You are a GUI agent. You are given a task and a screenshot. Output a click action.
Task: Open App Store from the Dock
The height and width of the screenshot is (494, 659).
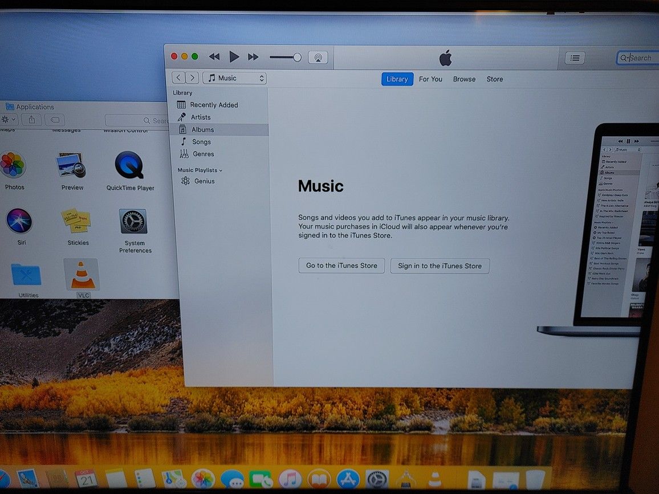pyautogui.click(x=348, y=479)
